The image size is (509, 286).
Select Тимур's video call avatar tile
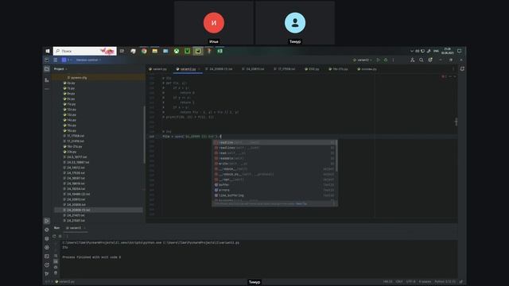pos(295,23)
